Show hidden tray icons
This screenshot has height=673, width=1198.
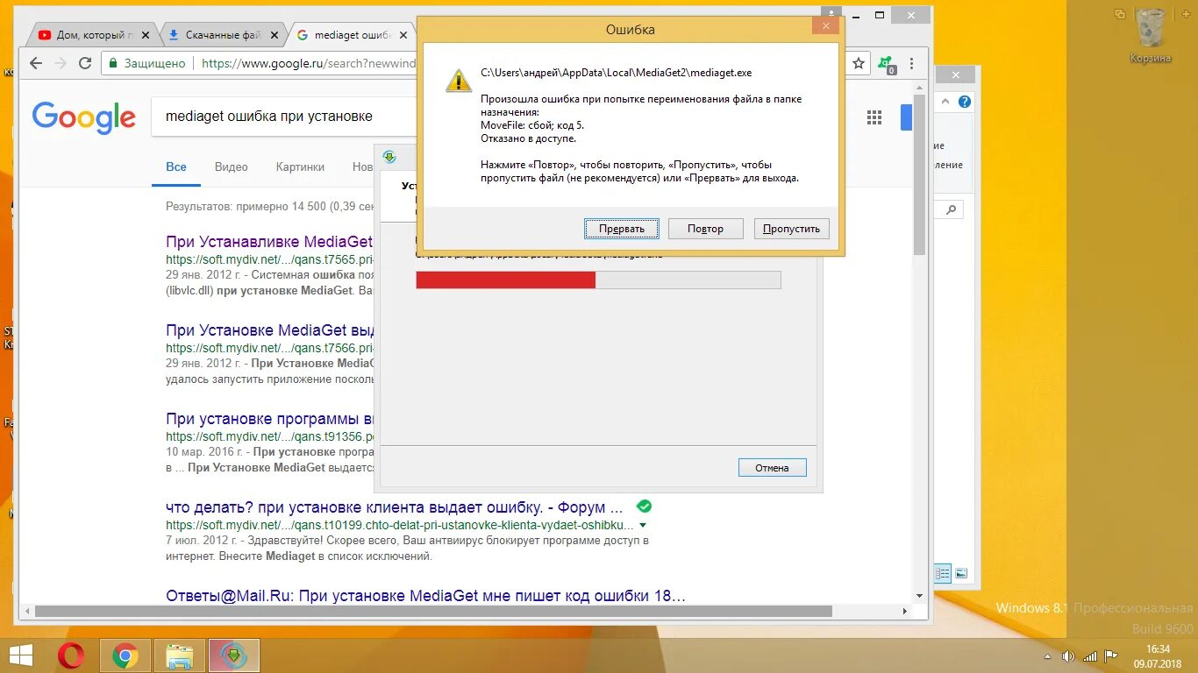(x=1048, y=655)
